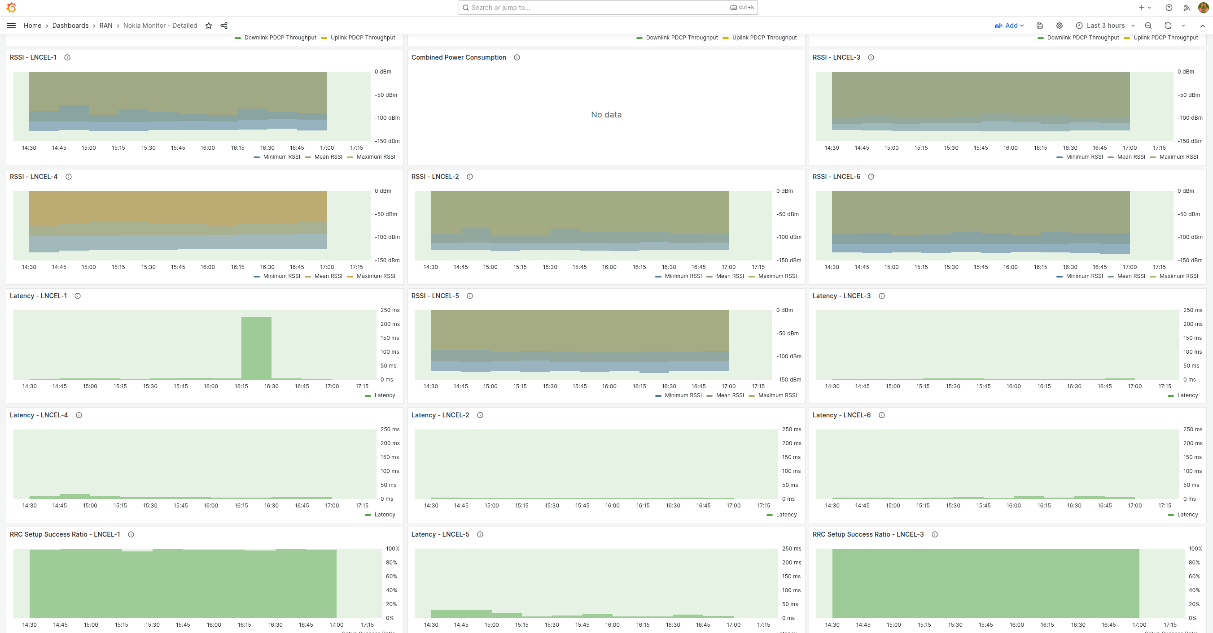Open dashboard settings gear
The height and width of the screenshot is (633, 1213).
[1060, 26]
